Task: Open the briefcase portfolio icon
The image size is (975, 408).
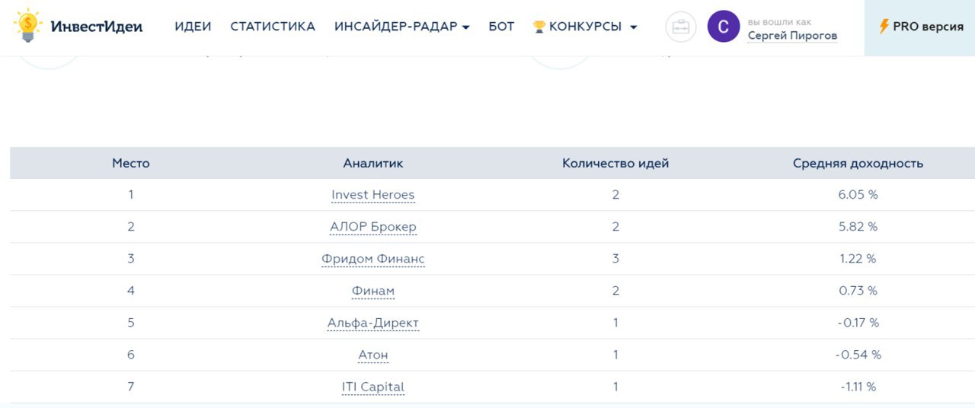Action: click(x=680, y=27)
